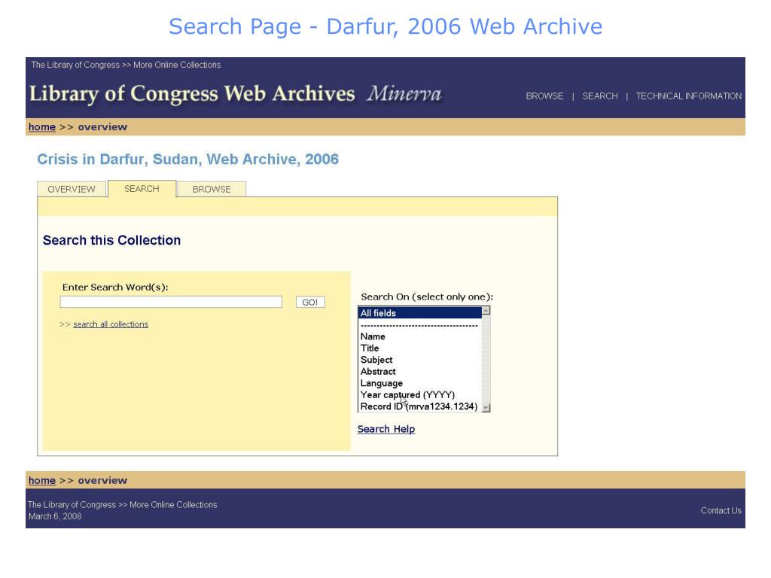Click 'overview' in the bottom breadcrumb
Viewport: 771px width, 578px height.
(x=102, y=480)
